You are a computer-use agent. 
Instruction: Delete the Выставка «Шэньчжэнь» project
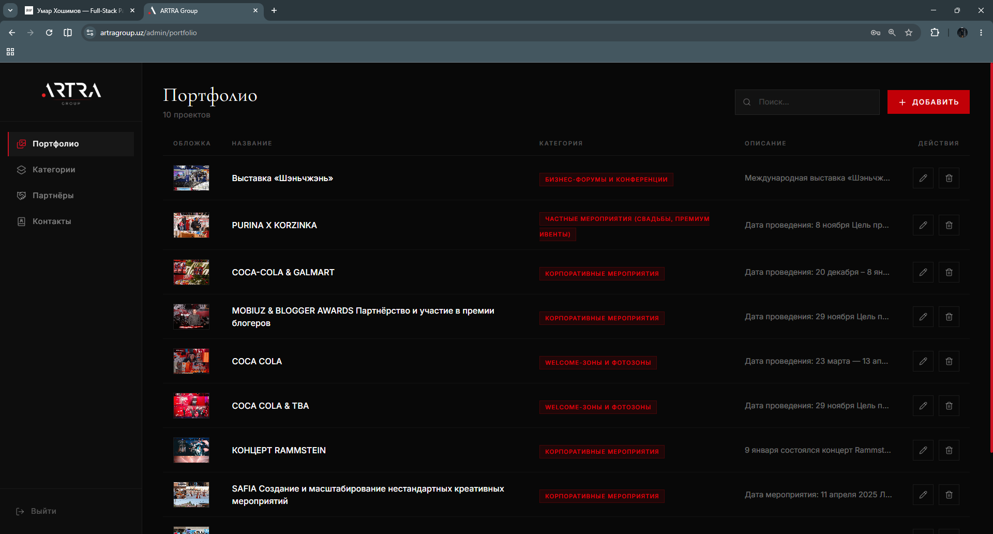(949, 178)
